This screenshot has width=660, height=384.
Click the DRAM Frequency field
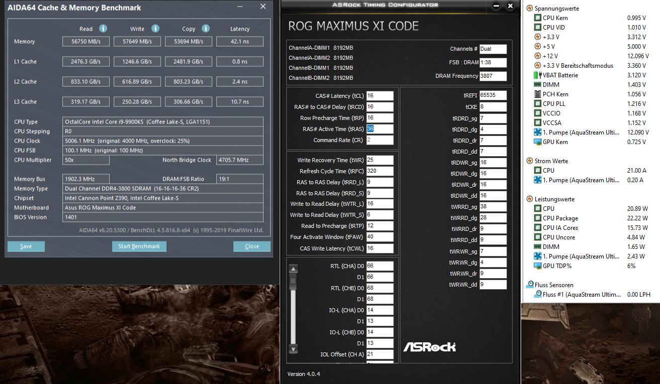493,76
